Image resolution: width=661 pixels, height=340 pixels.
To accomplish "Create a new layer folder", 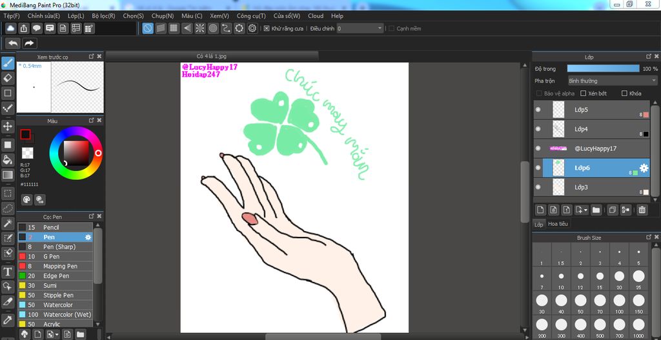I will tap(596, 210).
